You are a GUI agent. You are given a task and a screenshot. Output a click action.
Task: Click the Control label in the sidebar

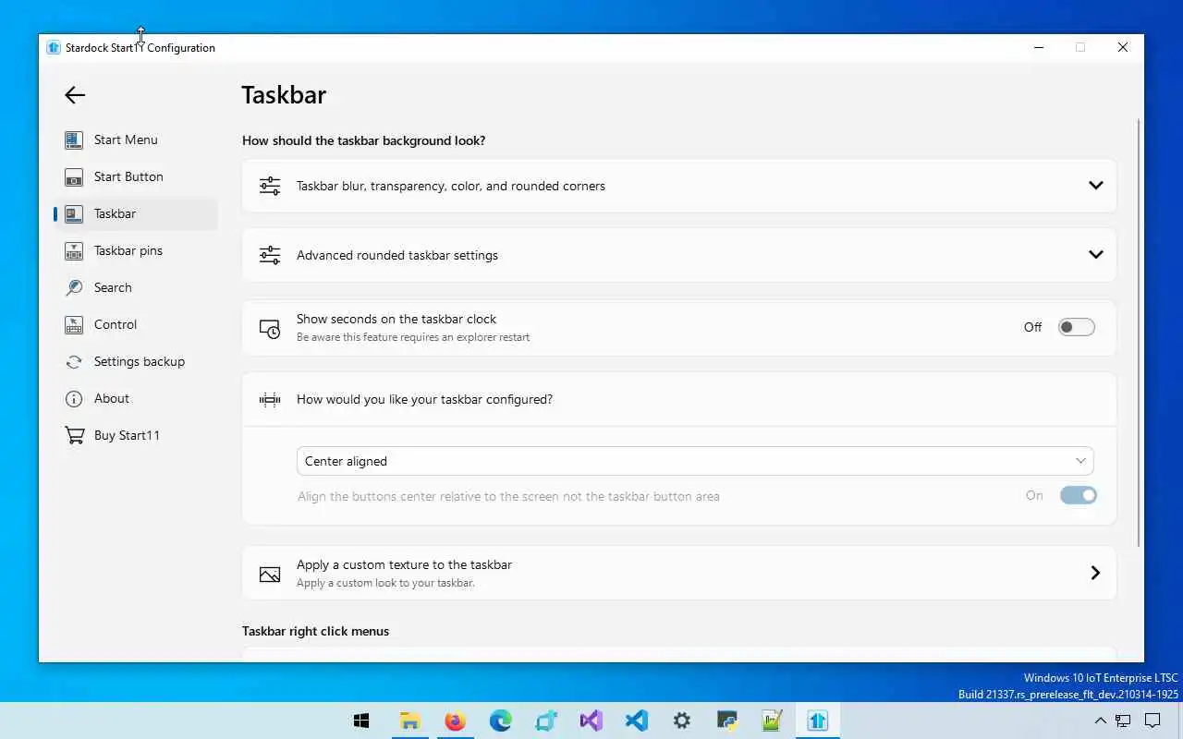pos(116,324)
